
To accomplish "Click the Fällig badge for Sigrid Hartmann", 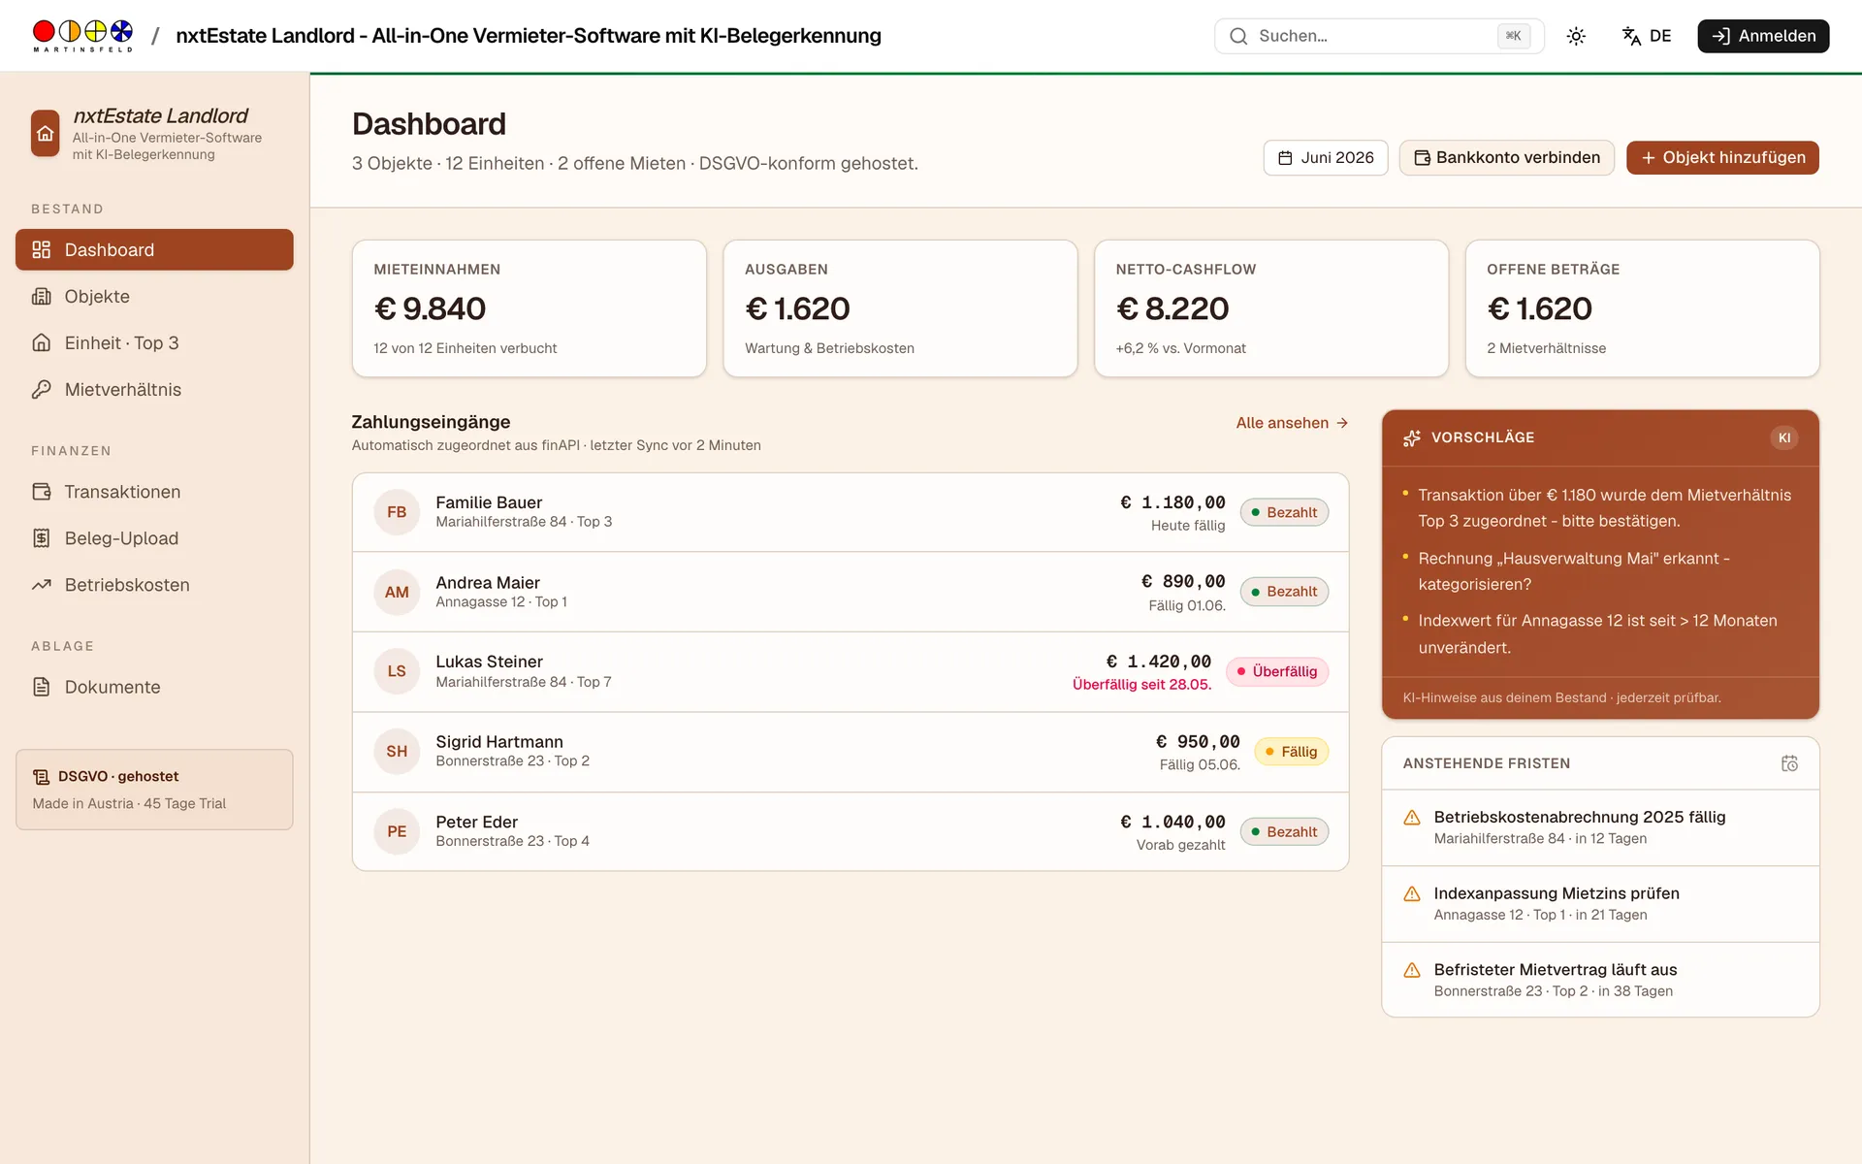I will 1292,752.
